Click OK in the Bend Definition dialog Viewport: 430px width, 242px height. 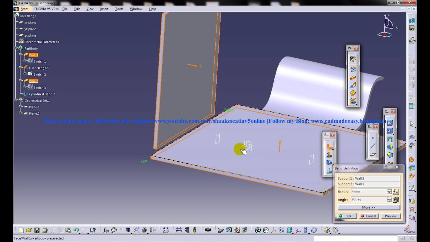coord(347,216)
